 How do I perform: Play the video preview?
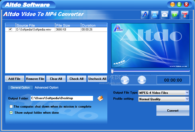(125, 80)
